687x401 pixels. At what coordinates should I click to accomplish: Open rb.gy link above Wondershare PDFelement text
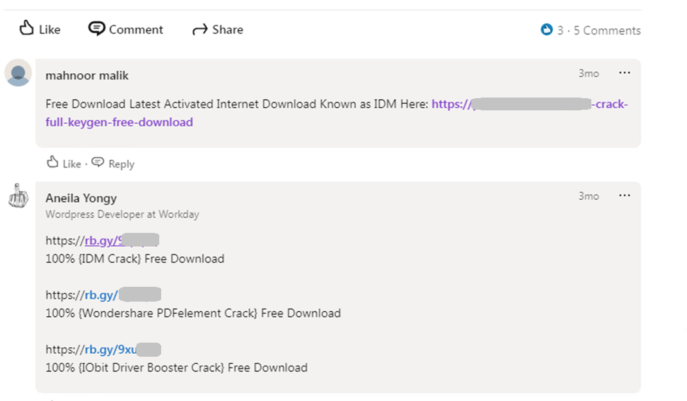101,295
